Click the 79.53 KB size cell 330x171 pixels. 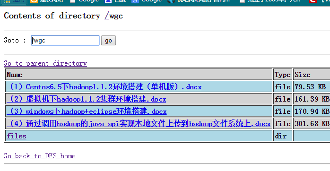click(x=312, y=86)
